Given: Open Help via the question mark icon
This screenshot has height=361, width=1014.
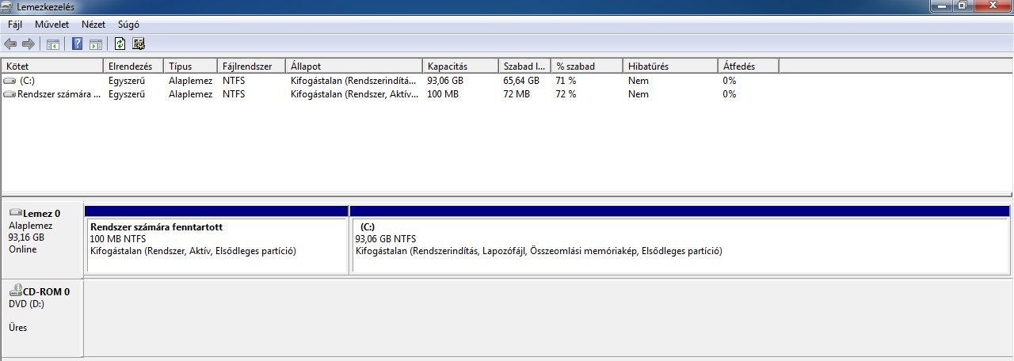Looking at the screenshot, I should pos(78,44).
